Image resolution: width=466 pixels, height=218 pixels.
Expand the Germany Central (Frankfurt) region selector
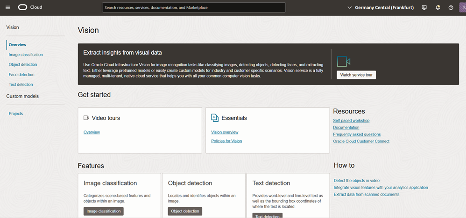point(381,7)
